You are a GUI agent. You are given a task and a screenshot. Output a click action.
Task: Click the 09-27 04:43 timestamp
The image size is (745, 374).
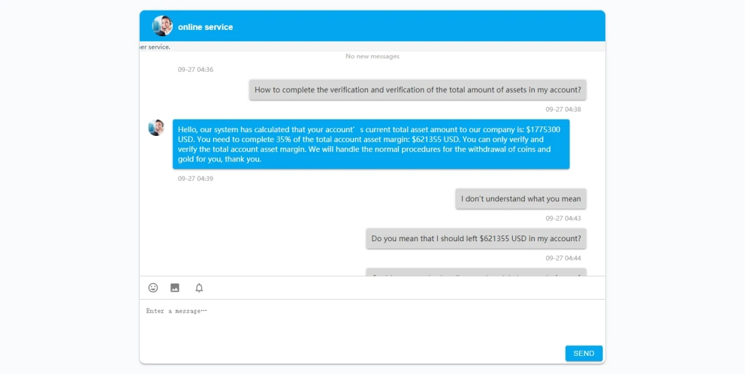point(563,219)
